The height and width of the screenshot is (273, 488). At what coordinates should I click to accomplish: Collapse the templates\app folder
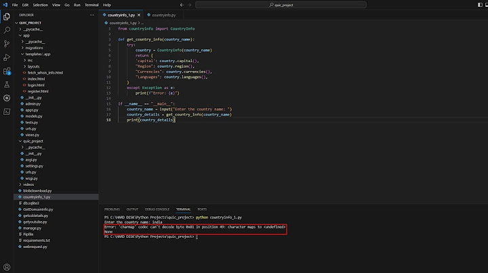click(23, 53)
